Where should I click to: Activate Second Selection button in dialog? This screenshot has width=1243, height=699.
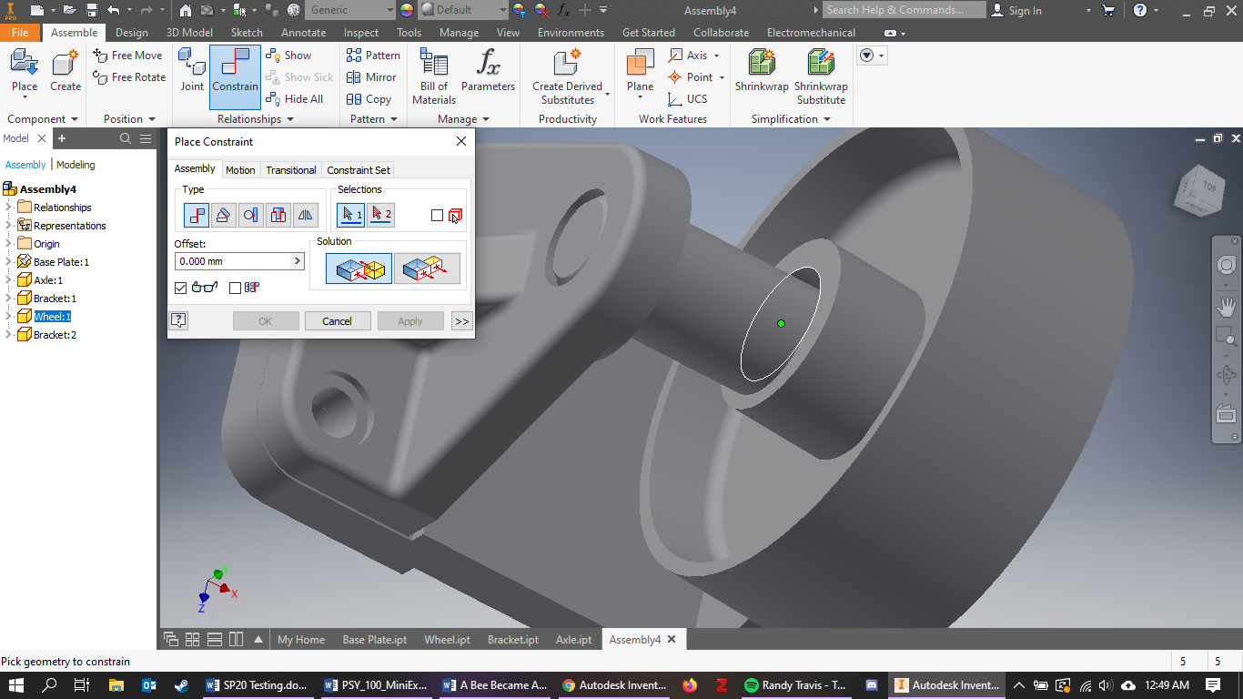[381, 215]
